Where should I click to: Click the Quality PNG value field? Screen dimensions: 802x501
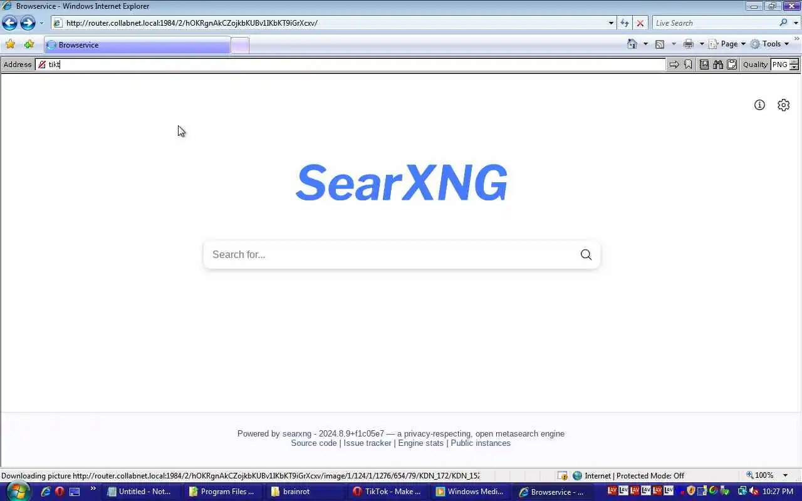779,65
